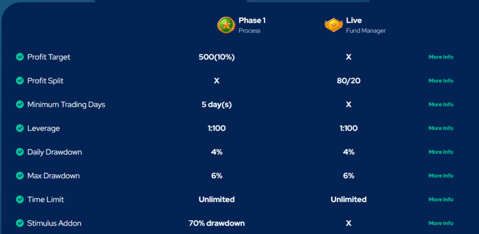View More Info on Leverage row
This screenshot has height=234, width=479.
click(441, 128)
